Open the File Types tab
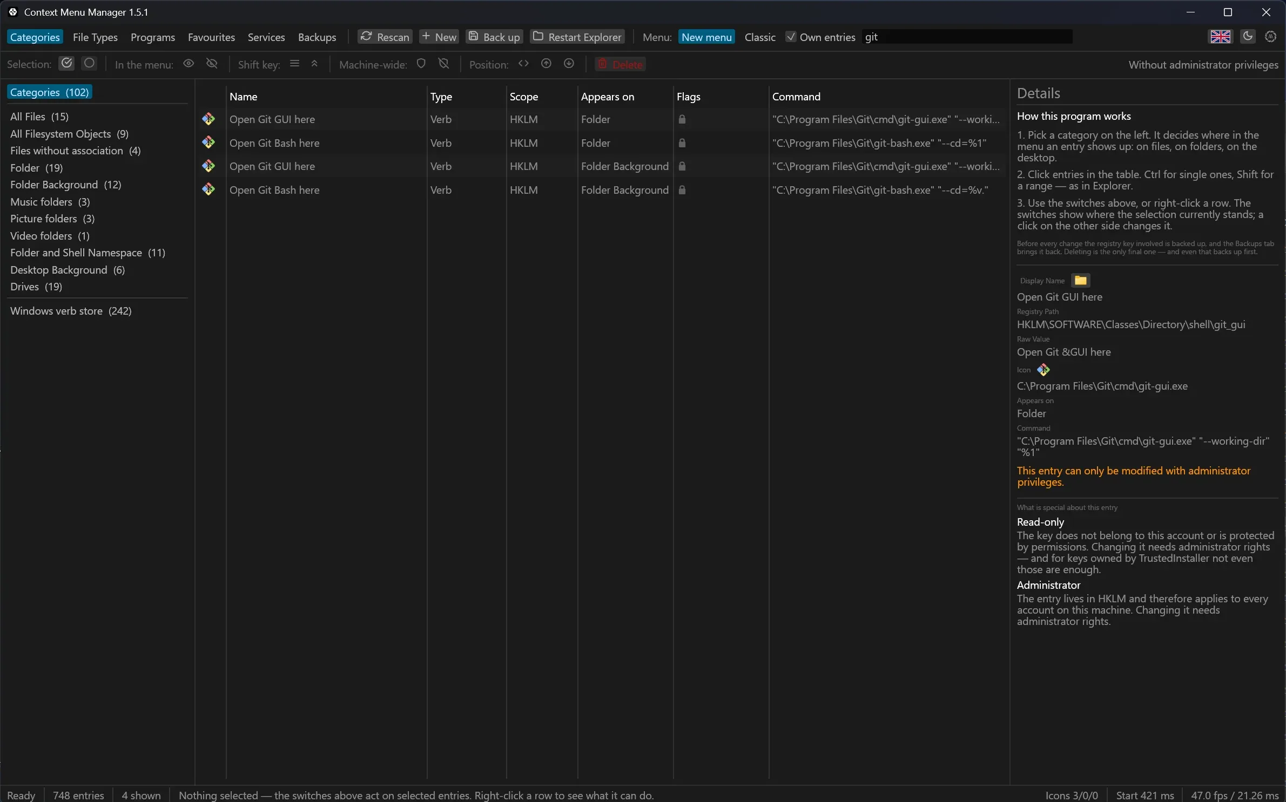 pyautogui.click(x=95, y=37)
